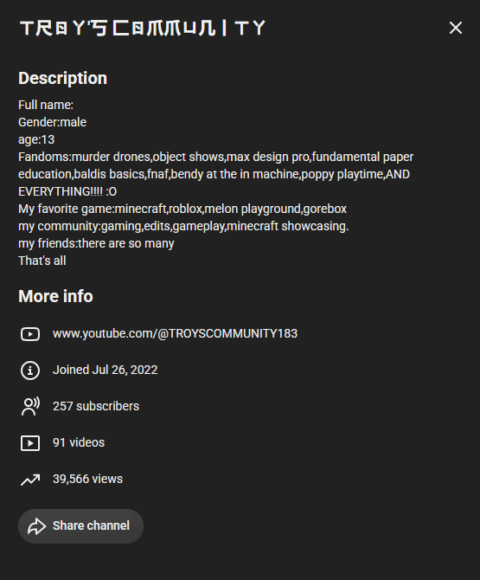Screen dimensions: 480x580
Task: Click the 'Full name:' line
Action: [x=46, y=105]
